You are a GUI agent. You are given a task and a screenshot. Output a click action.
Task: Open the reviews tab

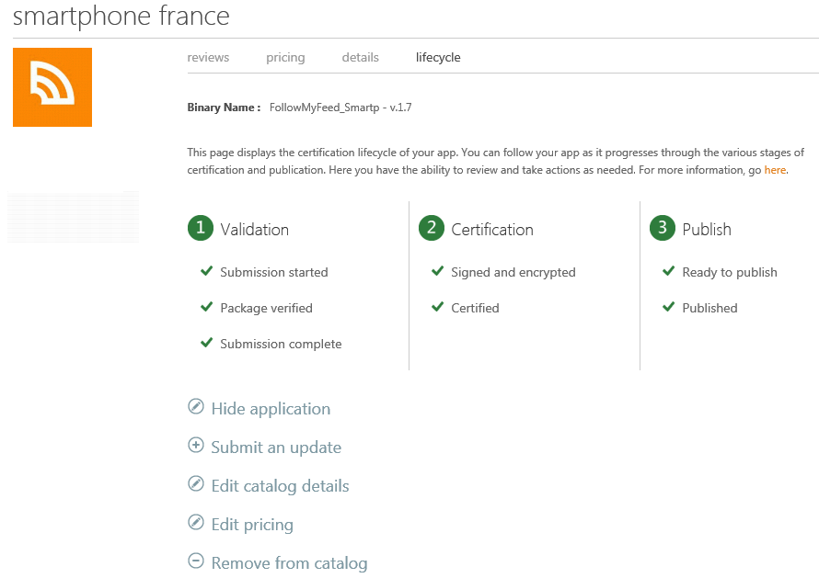[x=208, y=57]
